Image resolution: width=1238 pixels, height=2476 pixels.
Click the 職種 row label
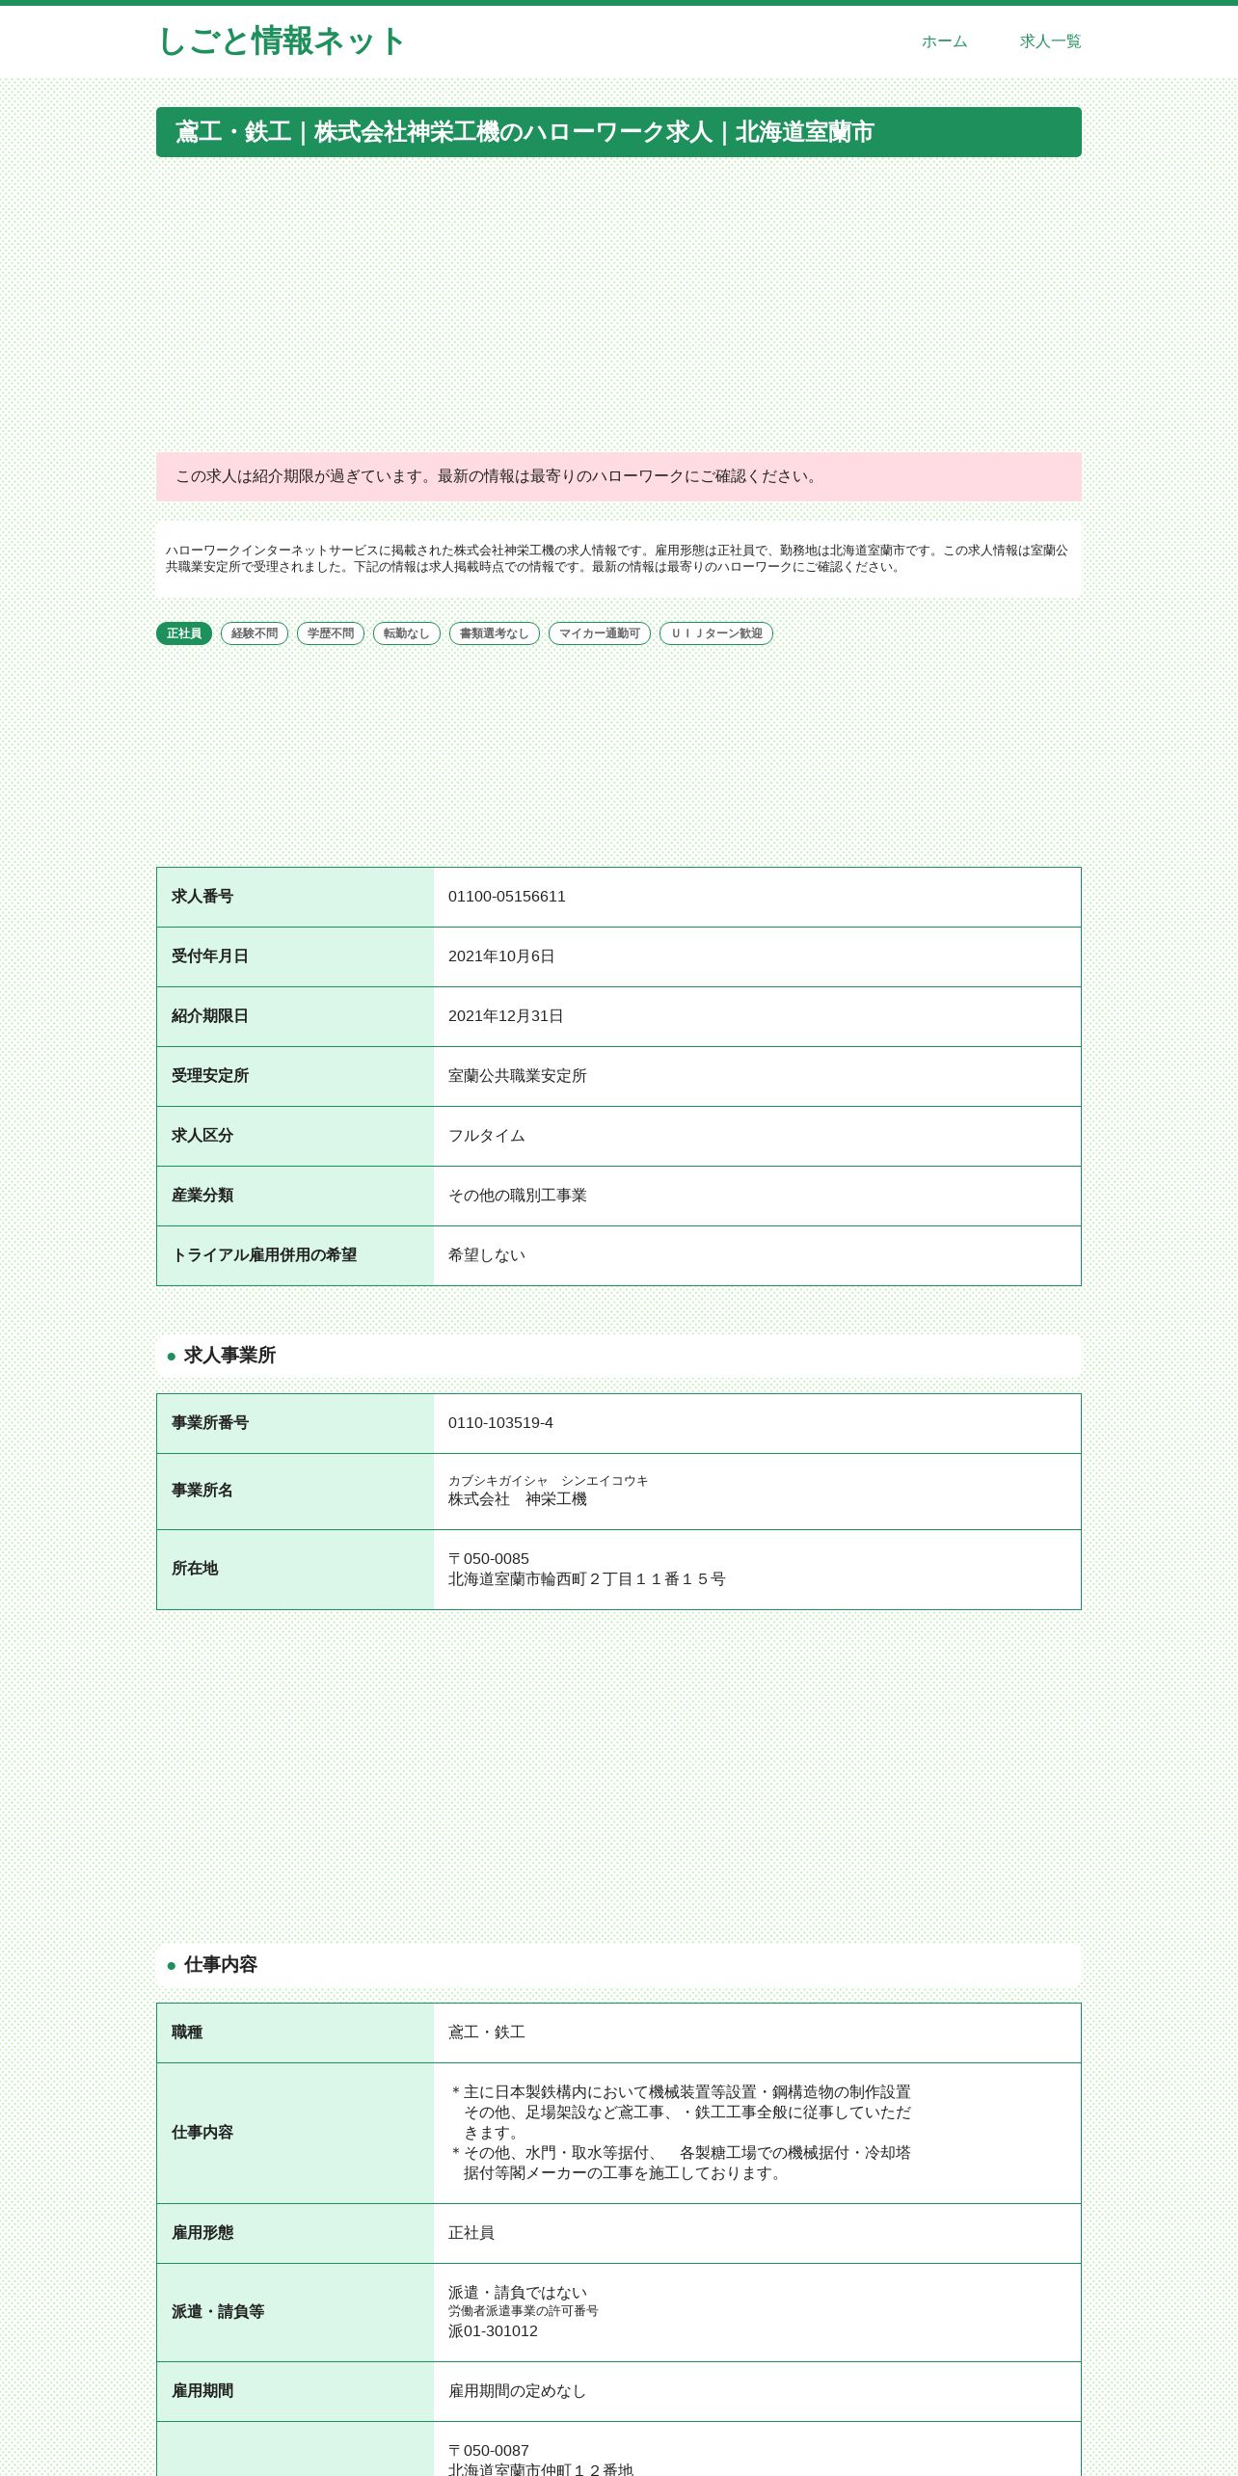(x=187, y=2032)
